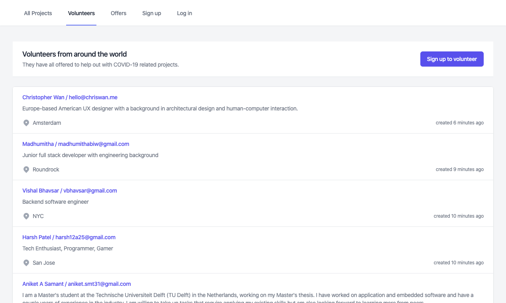The width and height of the screenshot is (506, 303).
Task: Click the 'created 6 minutes ago' timestamp
Action: (459, 123)
